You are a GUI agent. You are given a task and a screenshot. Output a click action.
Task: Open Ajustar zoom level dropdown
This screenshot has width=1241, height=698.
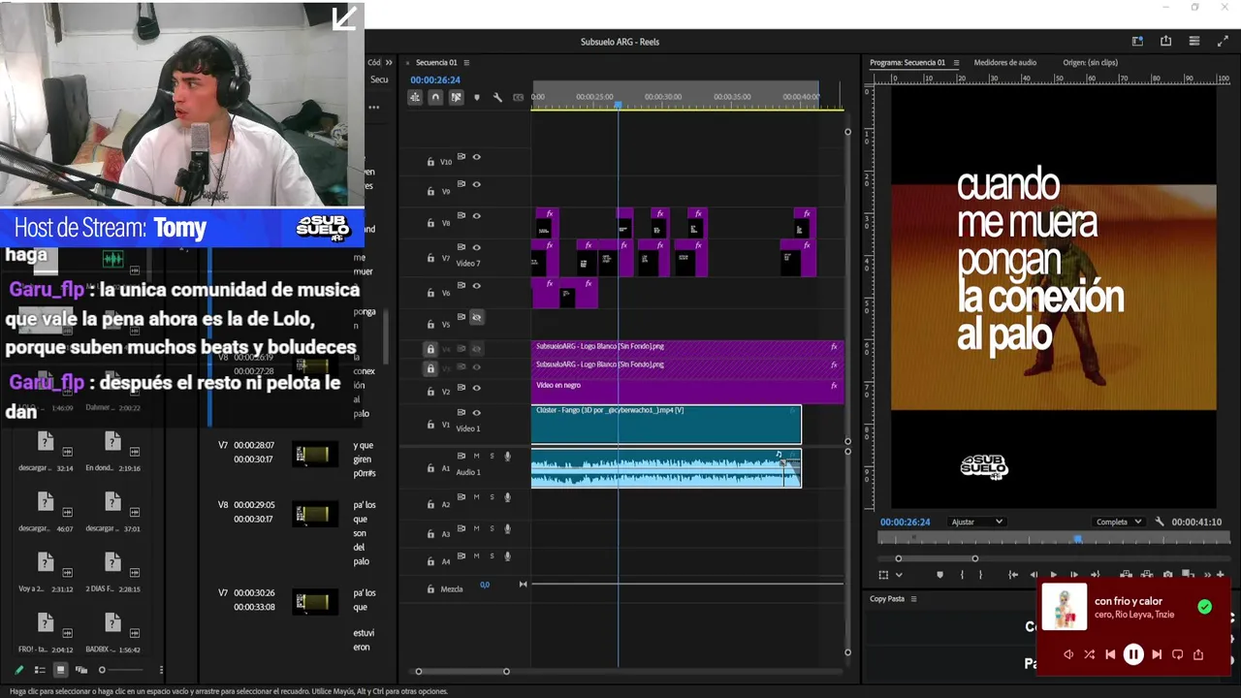pyautogui.click(x=976, y=522)
